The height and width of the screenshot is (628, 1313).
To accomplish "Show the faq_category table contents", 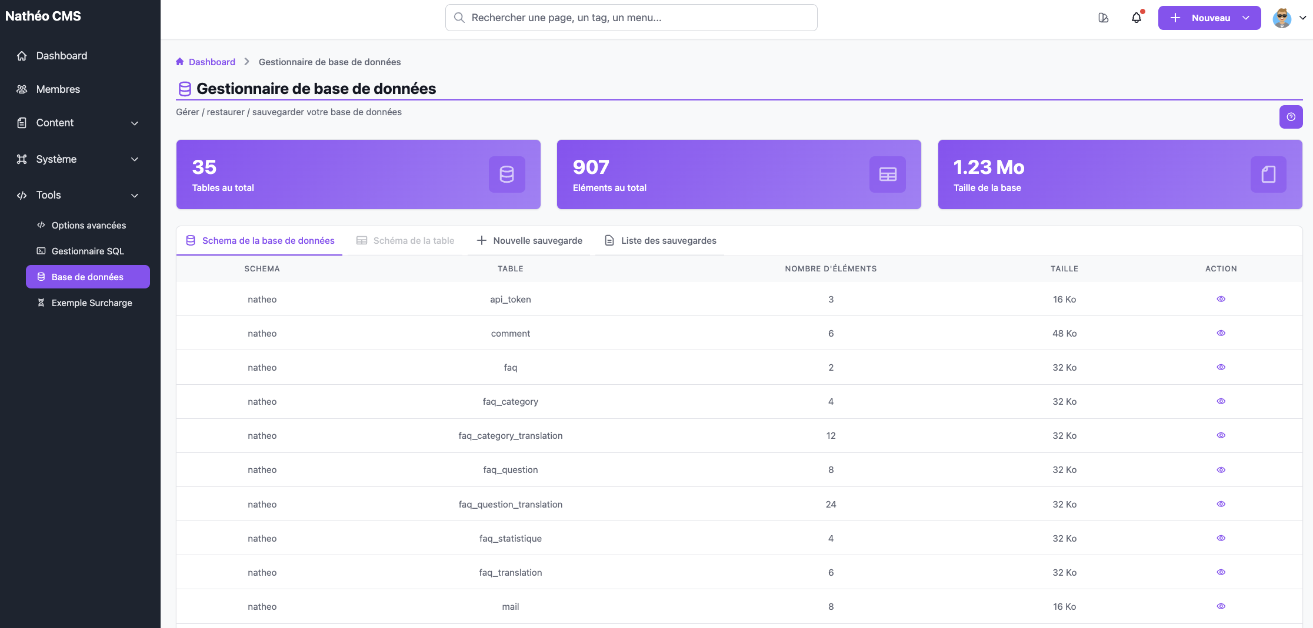I will (x=1221, y=401).
